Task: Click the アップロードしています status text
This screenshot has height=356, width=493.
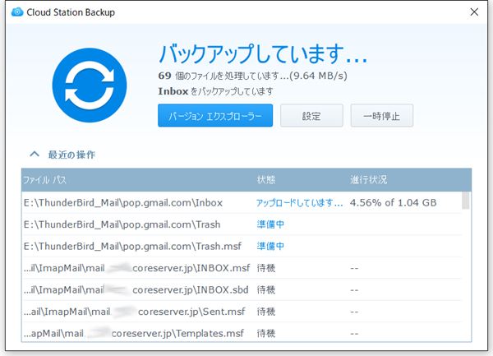Action: 299,203
